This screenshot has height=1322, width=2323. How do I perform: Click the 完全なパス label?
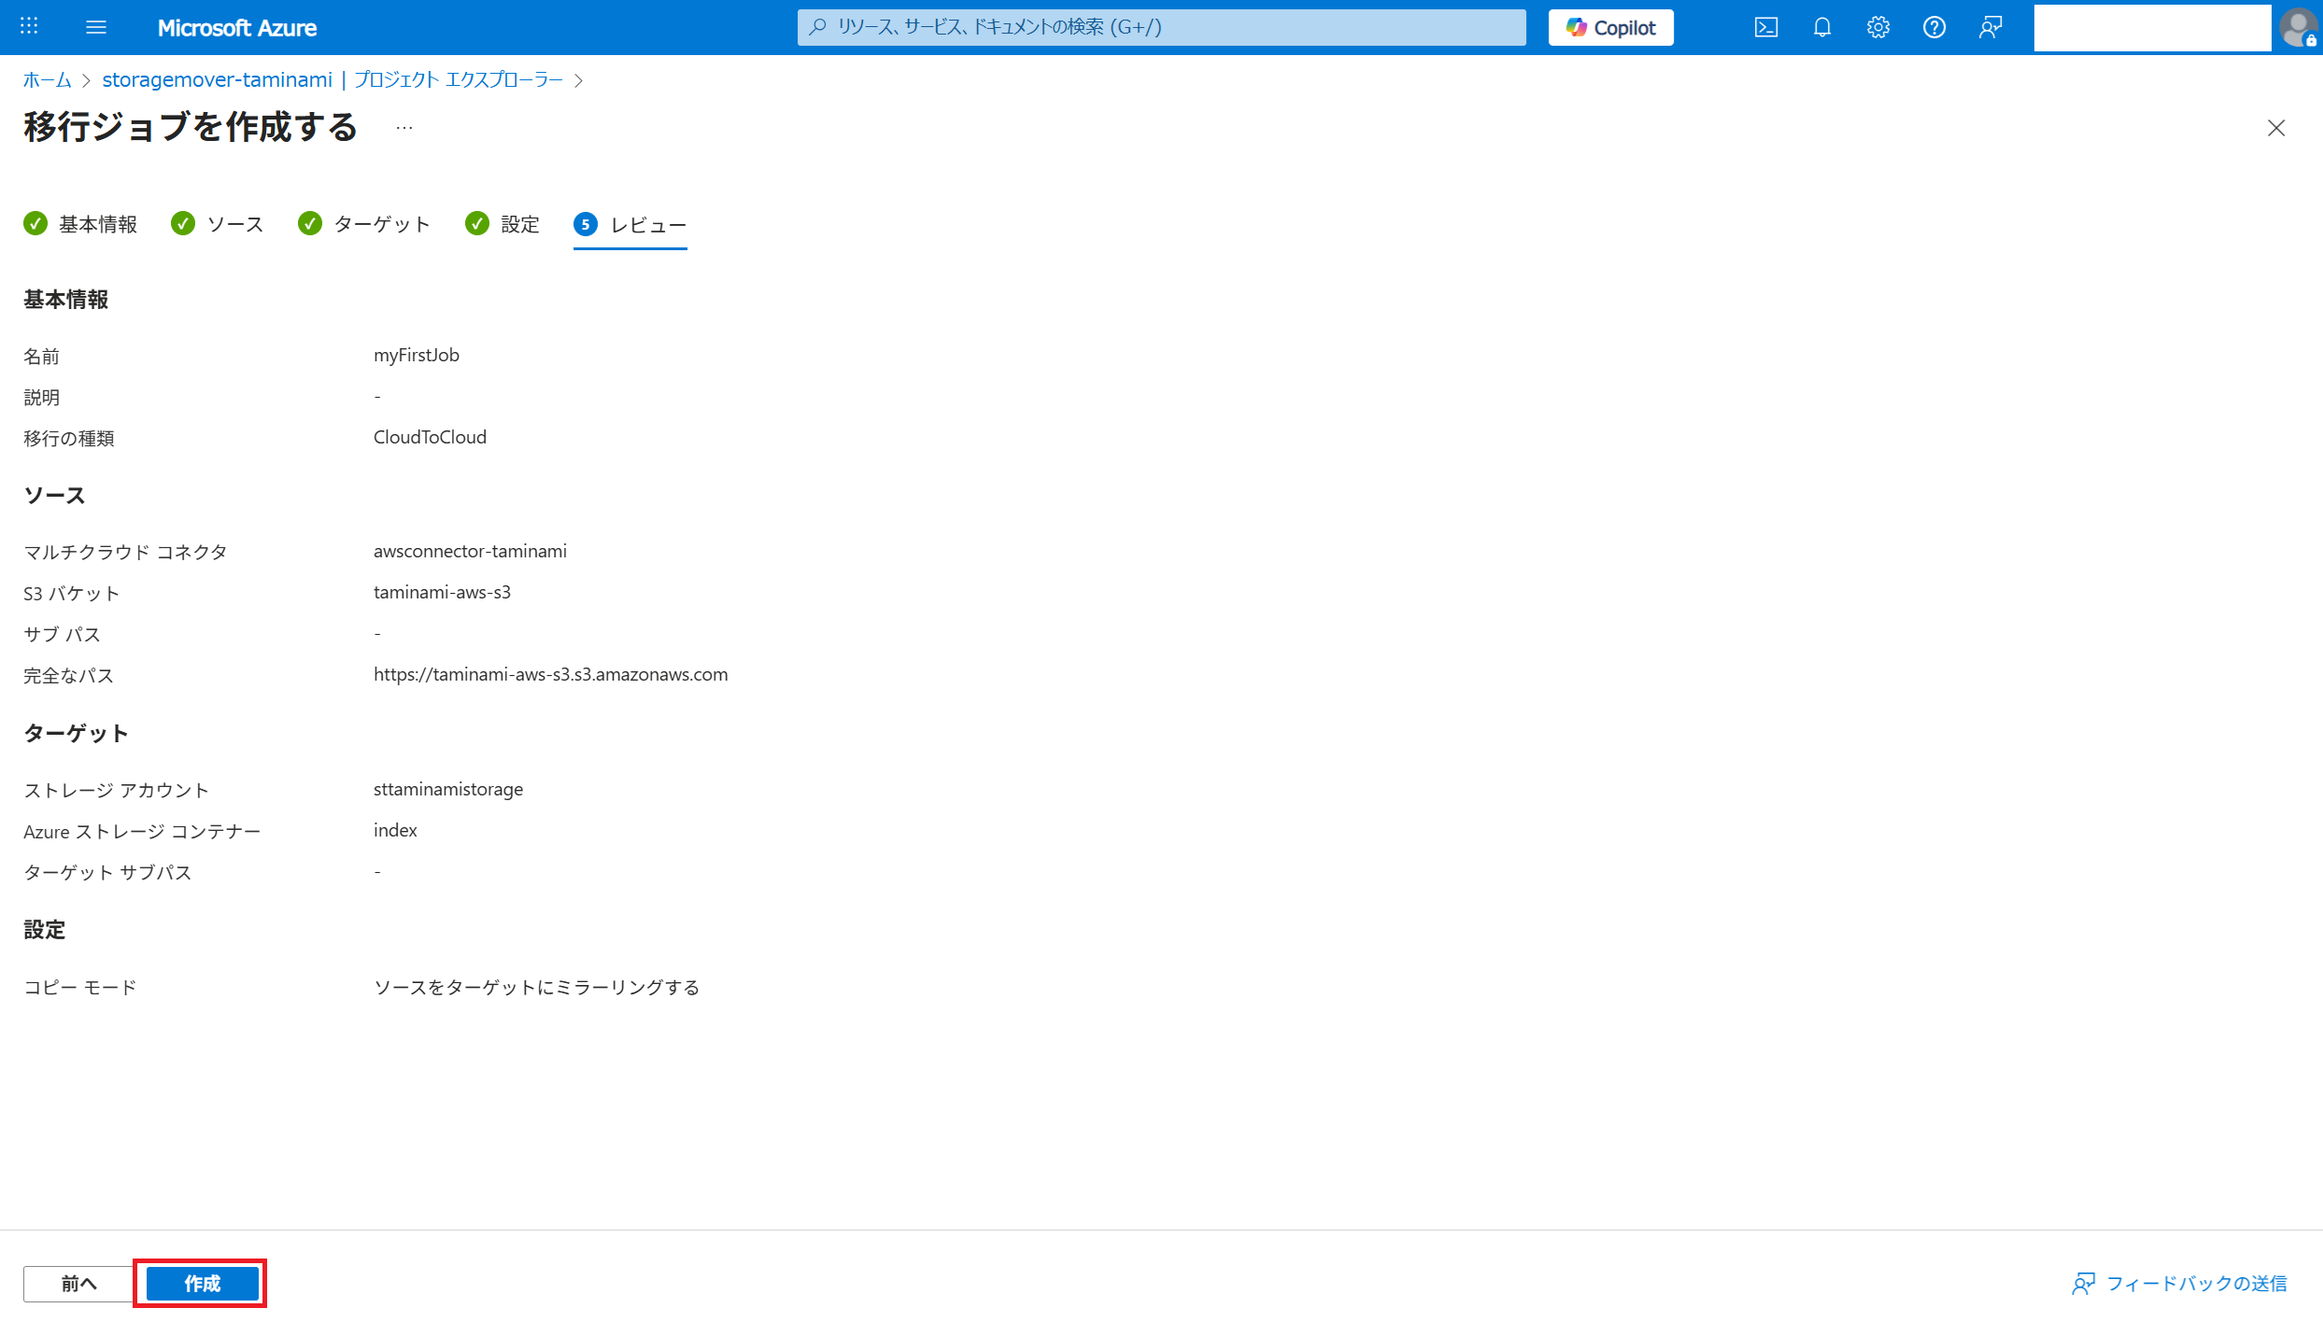(68, 675)
